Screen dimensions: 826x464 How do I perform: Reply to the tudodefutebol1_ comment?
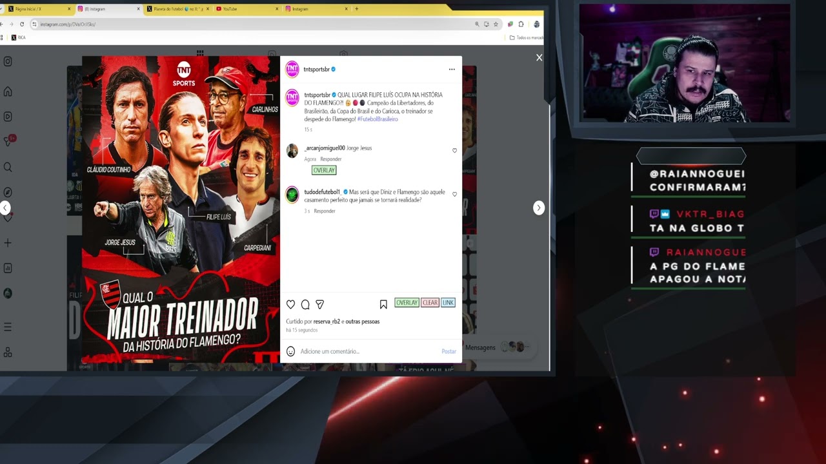pyautogui.click(x=325, y=211)
